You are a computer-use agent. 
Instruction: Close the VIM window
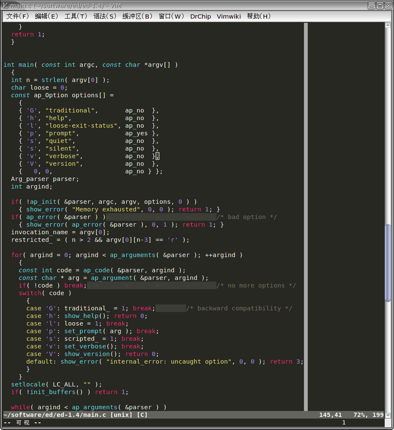(389, 5)
